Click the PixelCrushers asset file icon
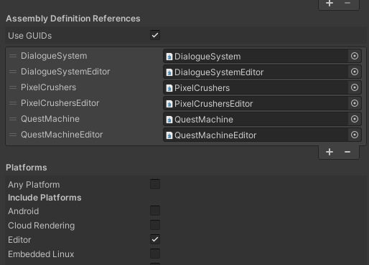 click(x=169, y=88)
